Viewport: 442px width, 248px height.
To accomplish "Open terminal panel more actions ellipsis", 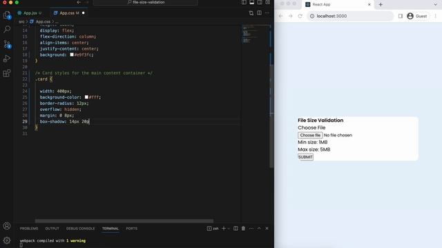I will (251, 228).
